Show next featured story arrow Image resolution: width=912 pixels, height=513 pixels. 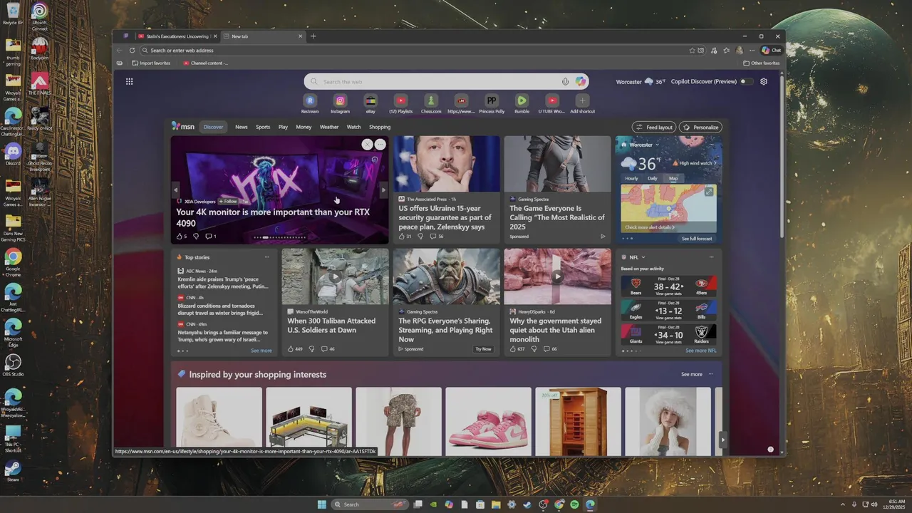[383, 190]
